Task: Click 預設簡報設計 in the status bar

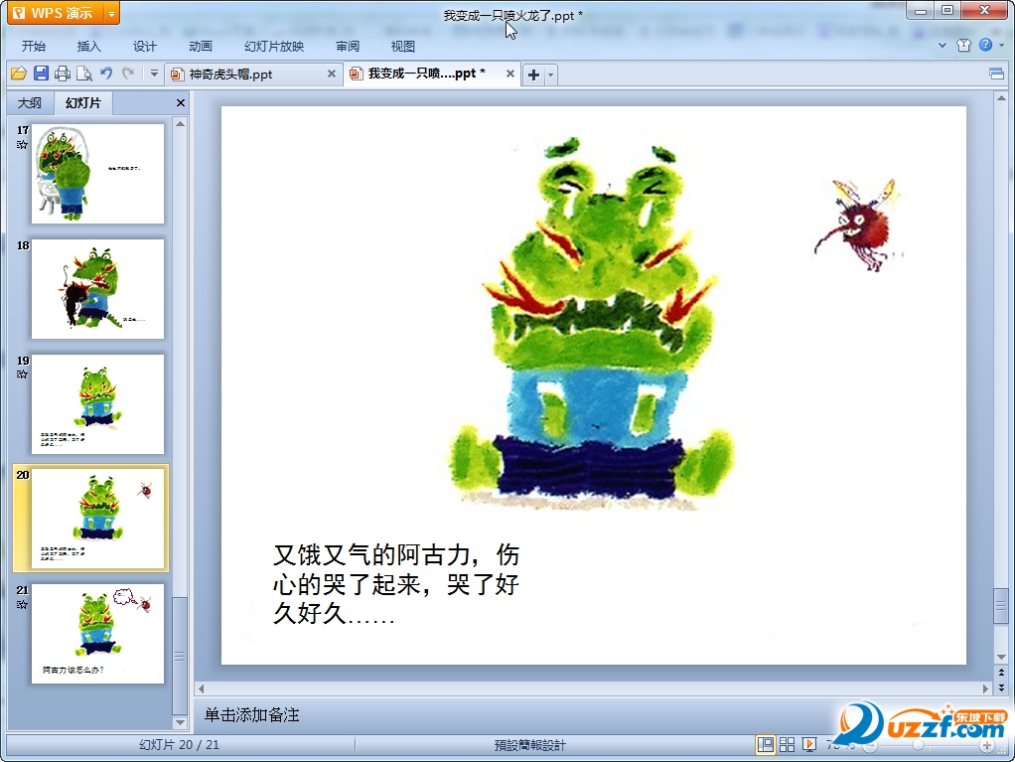Action: (x=529, y=745)
